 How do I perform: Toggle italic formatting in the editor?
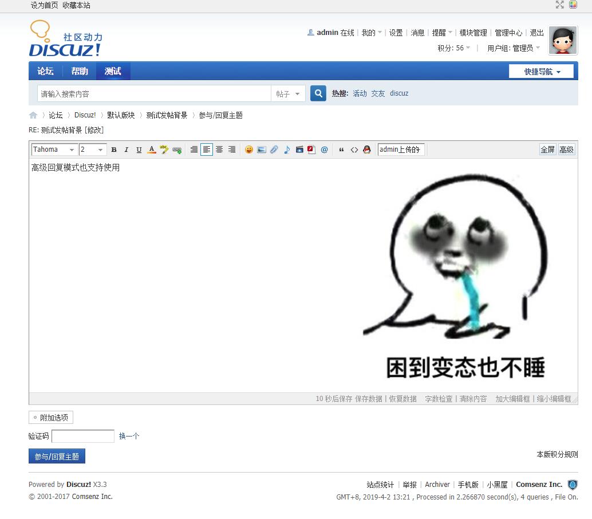[127, 150]
